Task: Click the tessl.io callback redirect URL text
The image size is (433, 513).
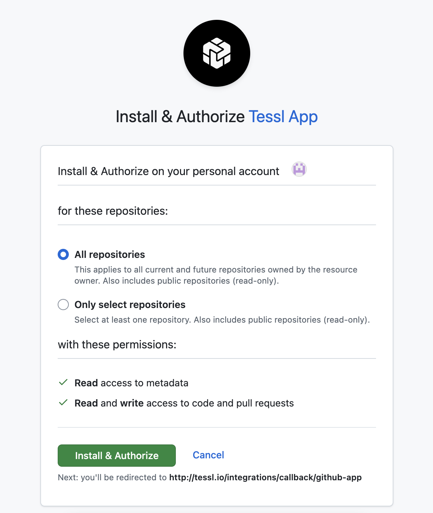Action: (265, 477)
